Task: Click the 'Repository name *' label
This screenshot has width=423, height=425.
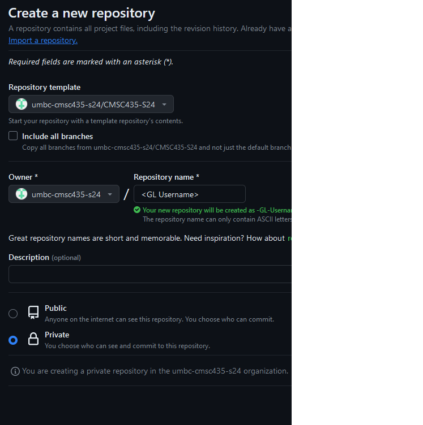Action: pos(166,177)
